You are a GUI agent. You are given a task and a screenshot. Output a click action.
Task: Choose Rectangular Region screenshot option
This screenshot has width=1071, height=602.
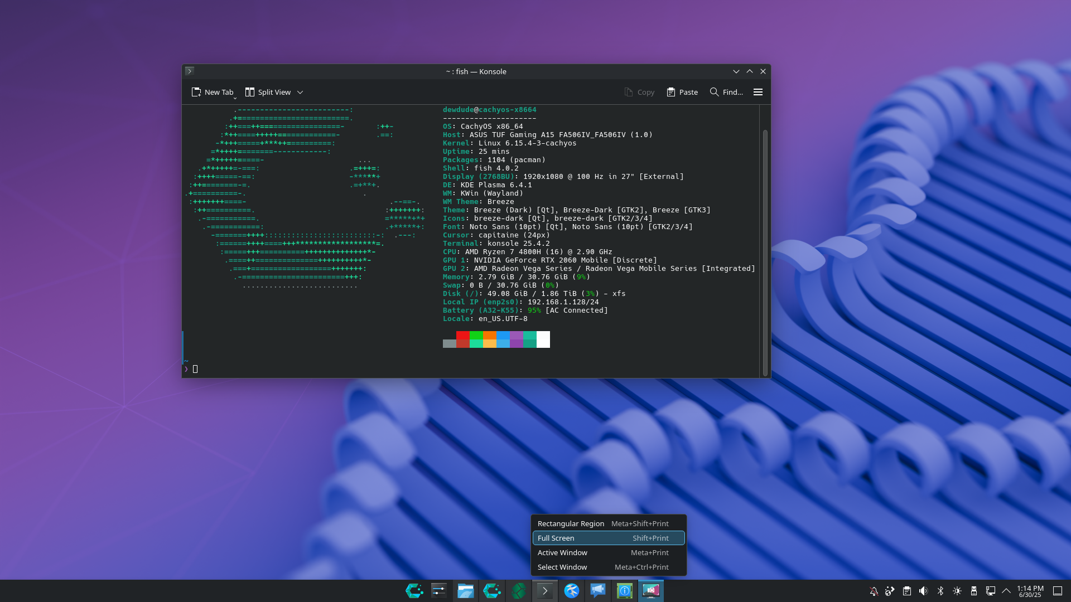608,523
